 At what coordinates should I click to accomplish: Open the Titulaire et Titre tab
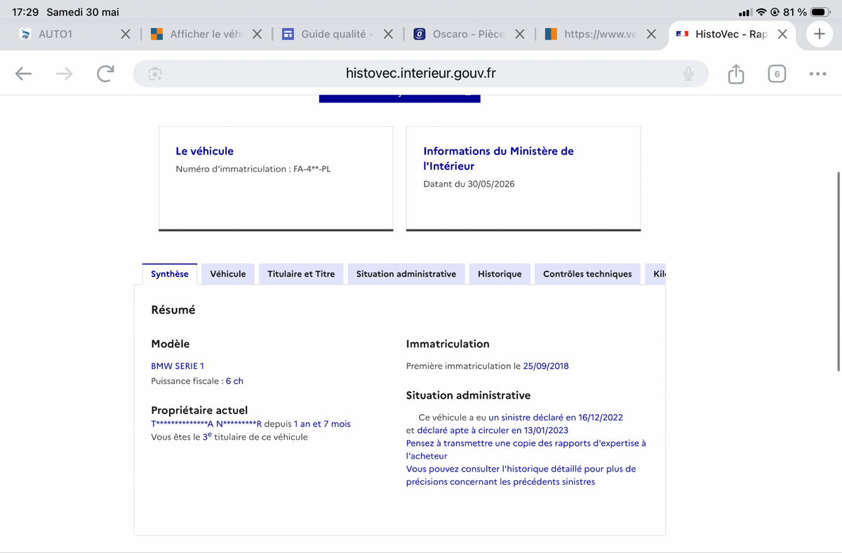(301, 274)
